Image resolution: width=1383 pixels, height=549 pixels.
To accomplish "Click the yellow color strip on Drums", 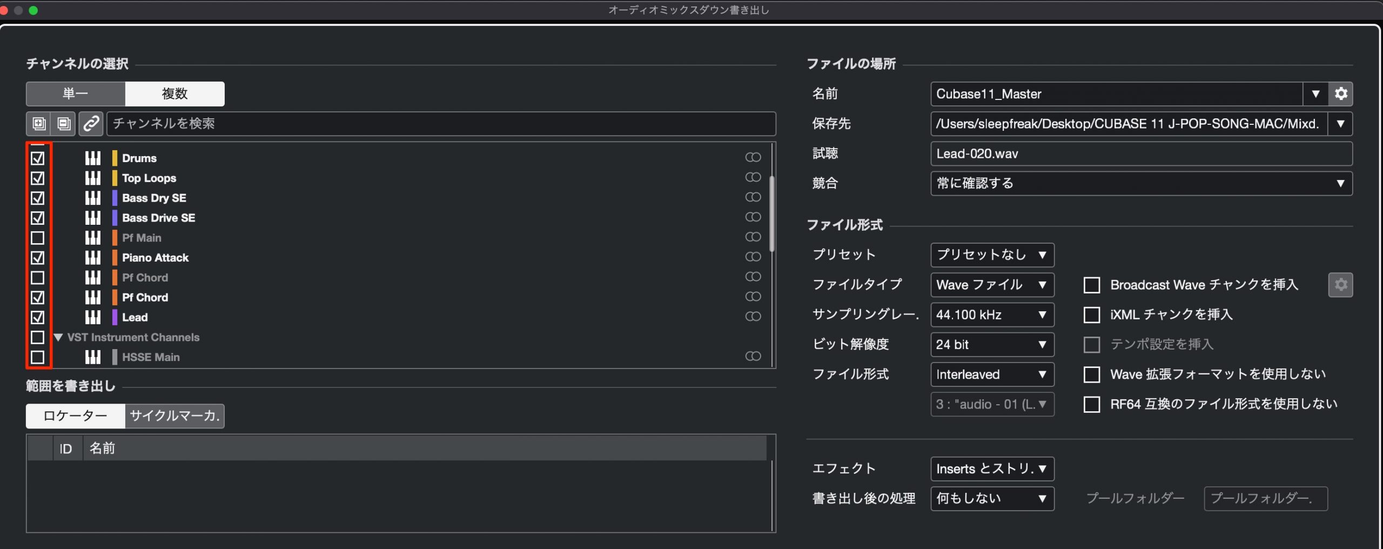I will coord(115,158).
